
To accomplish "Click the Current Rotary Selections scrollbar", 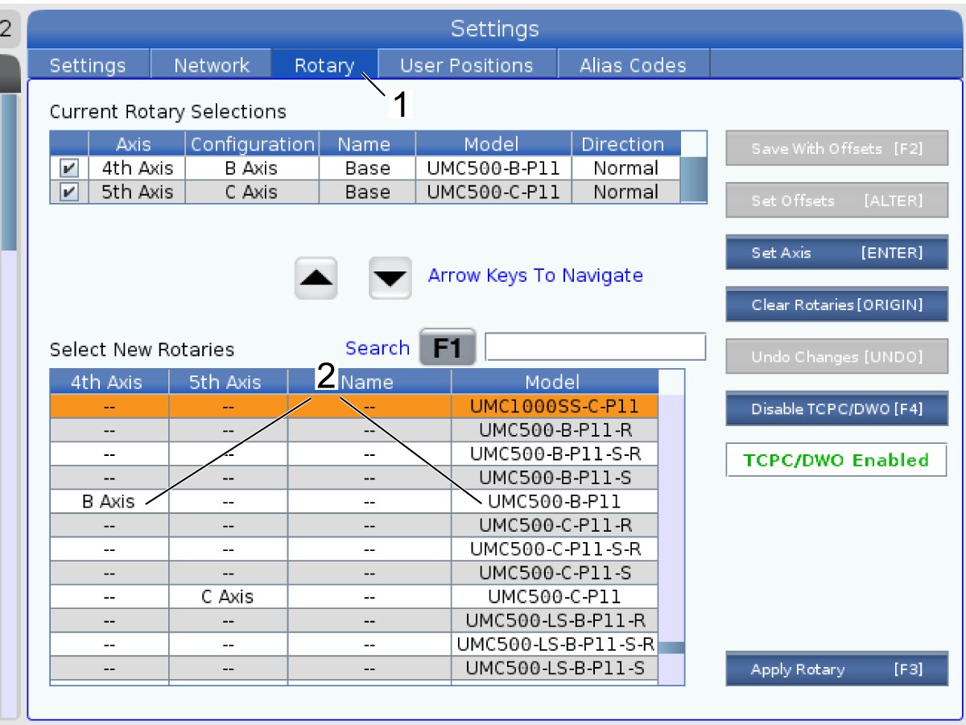I will point(694,179).
